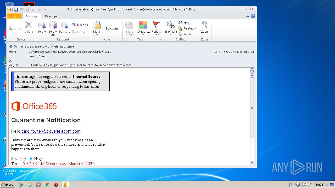Open the Actions dropdown
This screenshot has height=188, width=335.
click(x=112, y=28)
